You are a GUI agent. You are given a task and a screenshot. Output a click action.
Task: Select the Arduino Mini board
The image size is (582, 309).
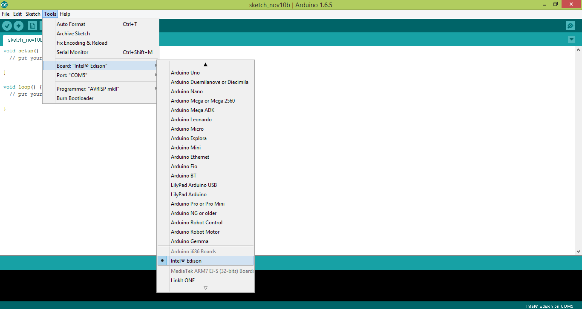pyautogui.click(x=205, y=148)
